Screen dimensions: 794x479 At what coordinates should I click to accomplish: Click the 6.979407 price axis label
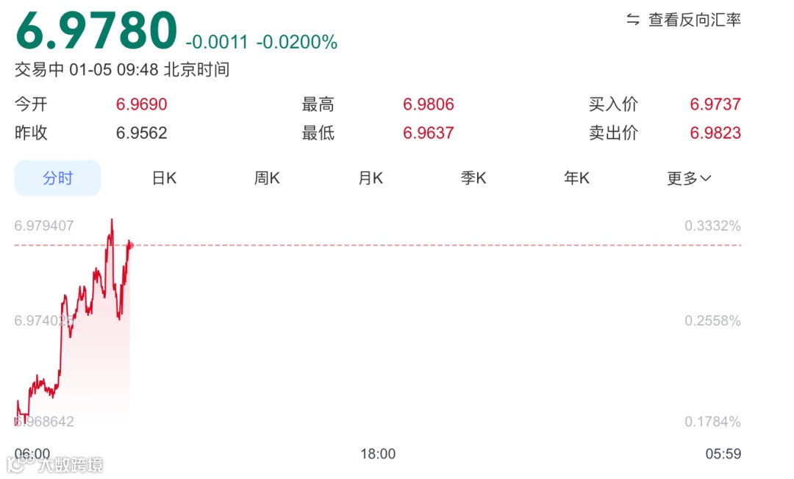44,226
